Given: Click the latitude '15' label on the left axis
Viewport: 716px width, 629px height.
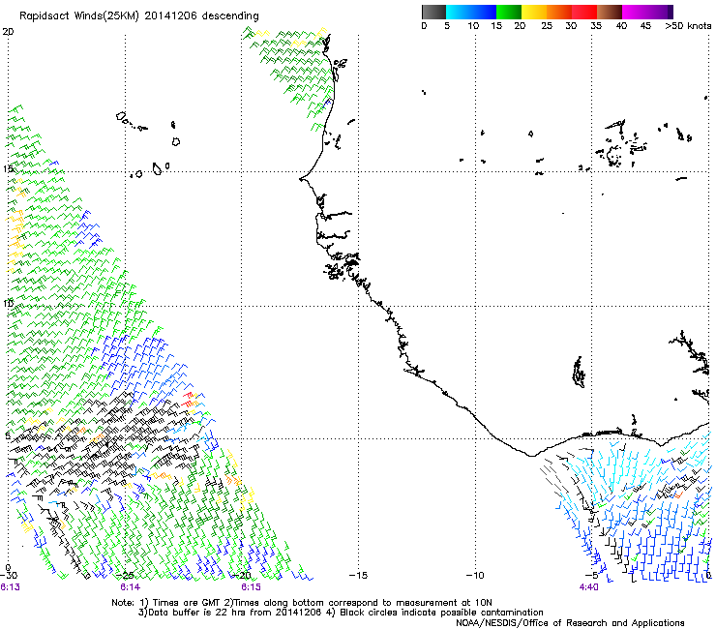Looking at the screenshot, I should pos(8,169).
